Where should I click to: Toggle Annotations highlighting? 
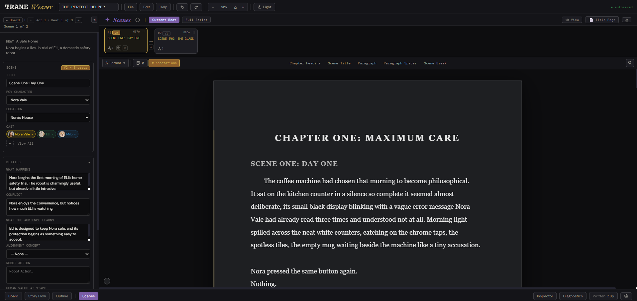coord(164,63)
